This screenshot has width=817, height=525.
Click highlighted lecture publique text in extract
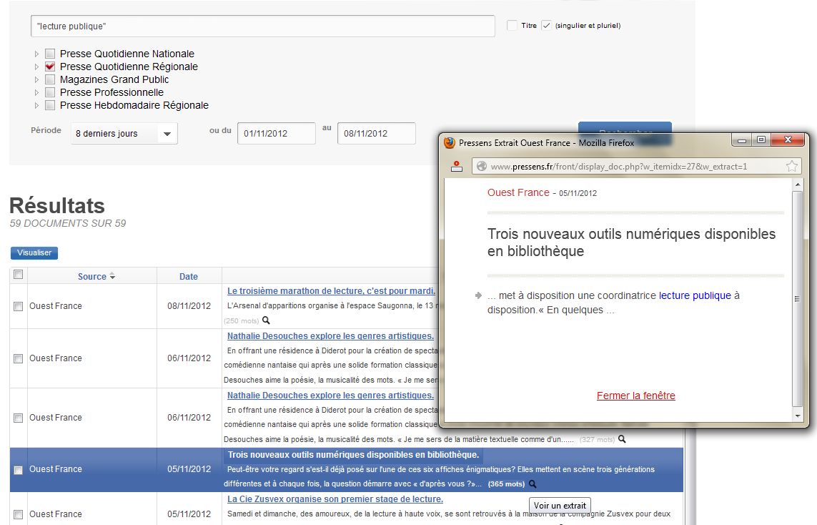tap(695, 295)
